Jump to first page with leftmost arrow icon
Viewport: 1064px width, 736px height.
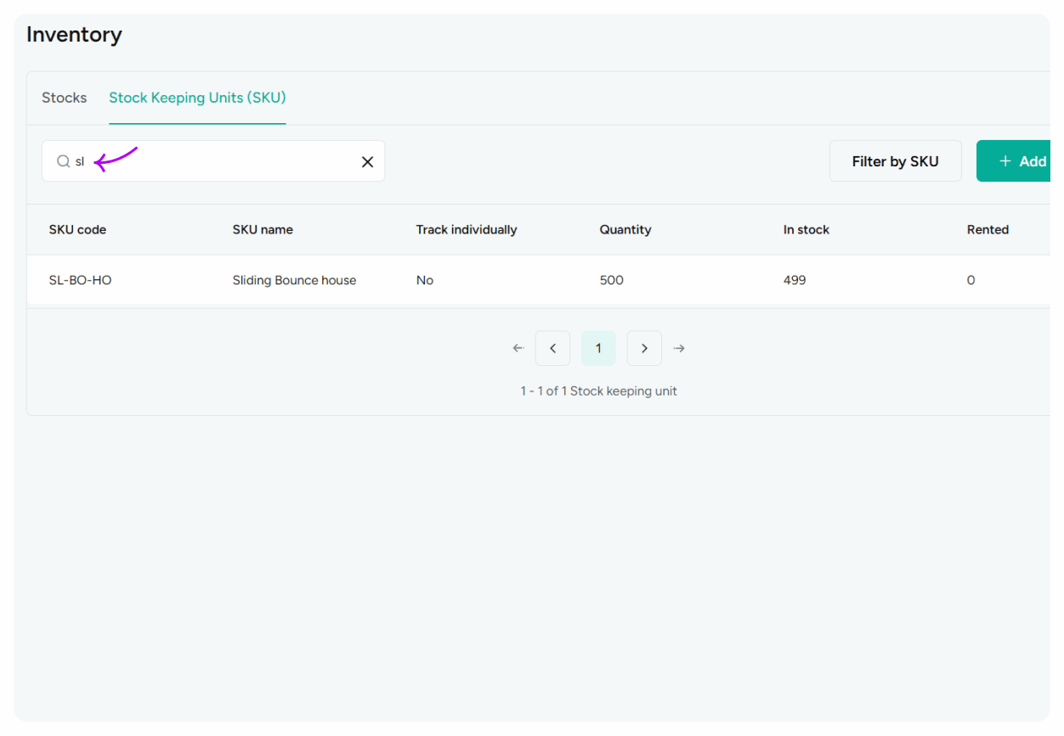pos(518,348)
